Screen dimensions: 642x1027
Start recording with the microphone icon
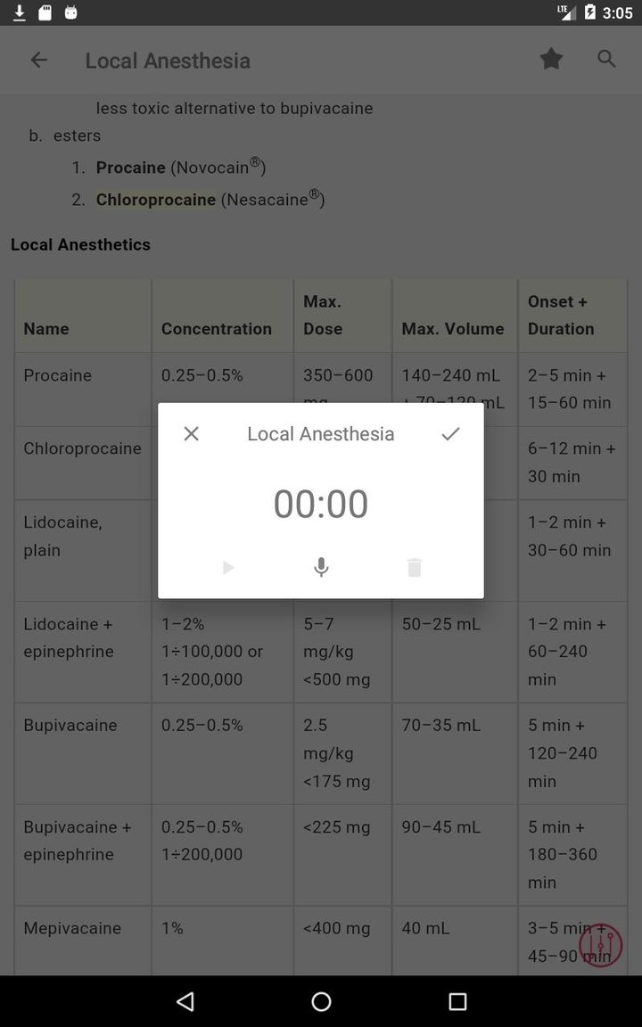(x=321, y=567)
